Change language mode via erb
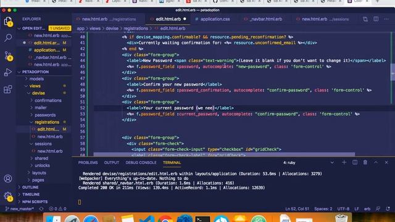395x222 pixels. click(x=367, y=208)
